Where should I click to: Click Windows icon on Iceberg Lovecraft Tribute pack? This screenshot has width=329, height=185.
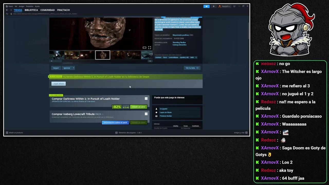146,114
